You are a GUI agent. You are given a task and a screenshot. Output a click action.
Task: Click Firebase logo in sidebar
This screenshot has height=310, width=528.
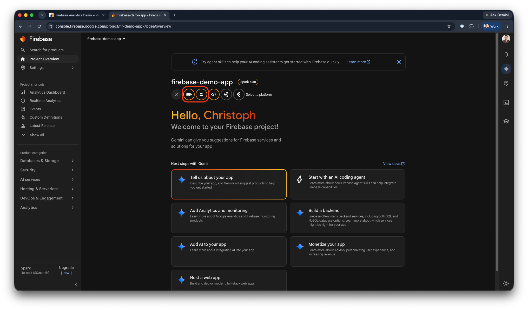36,39
